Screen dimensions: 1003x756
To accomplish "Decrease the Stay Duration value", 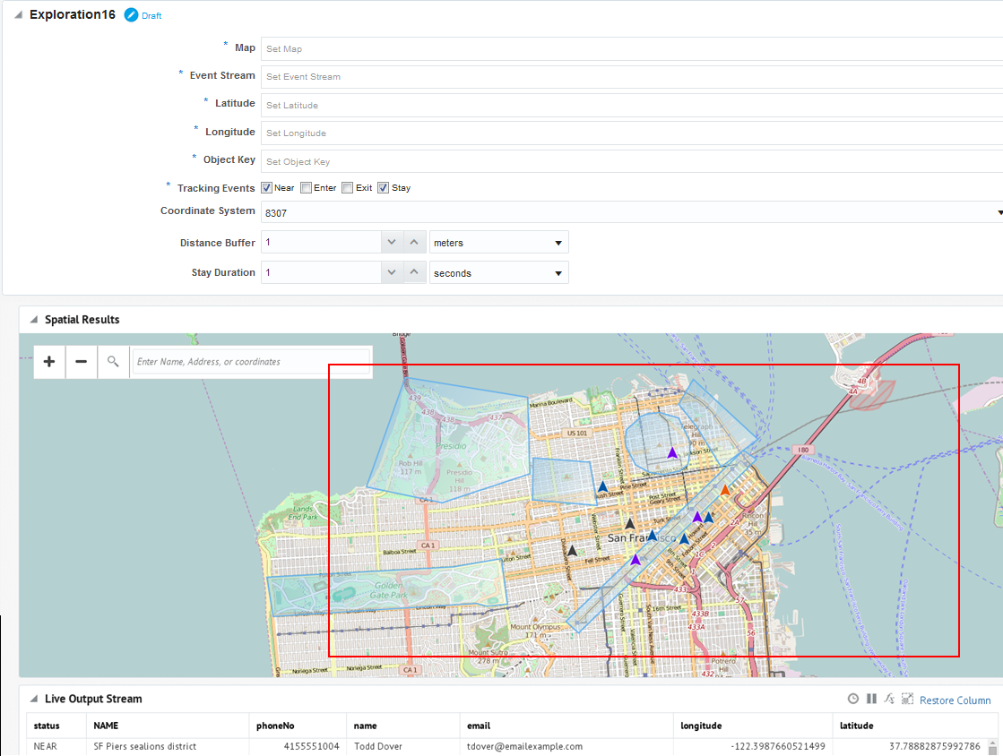I will point(392,272).
